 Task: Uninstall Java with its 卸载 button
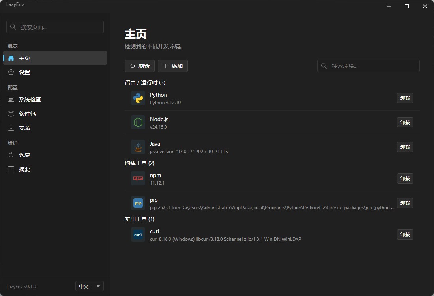click(405, 147)
